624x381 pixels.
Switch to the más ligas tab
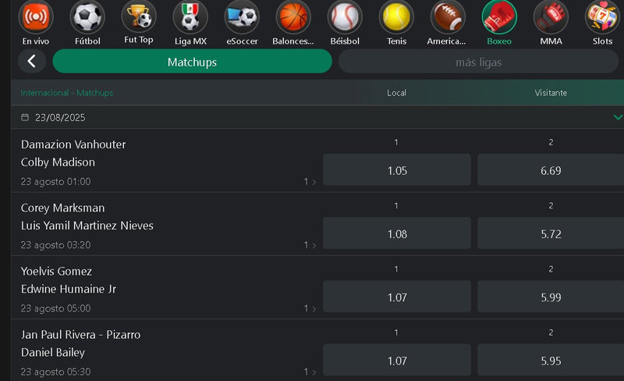478,62
